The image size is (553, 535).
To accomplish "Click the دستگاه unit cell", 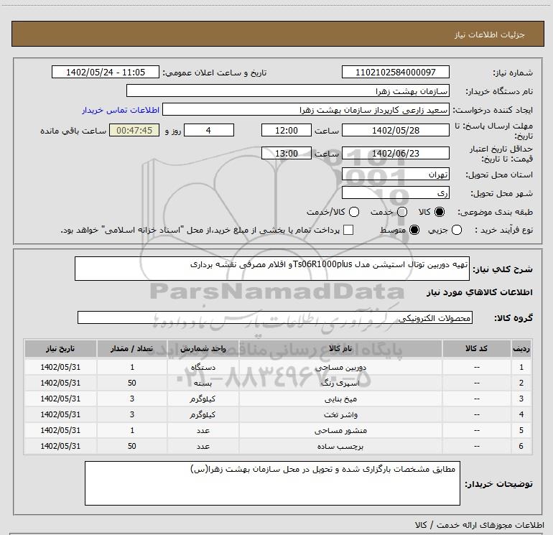I will coord(203,367).
